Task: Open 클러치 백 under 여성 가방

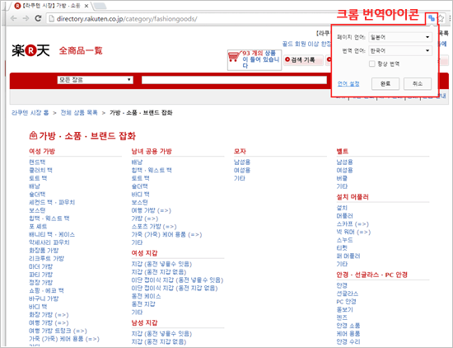Action: [x=40, y=170]
